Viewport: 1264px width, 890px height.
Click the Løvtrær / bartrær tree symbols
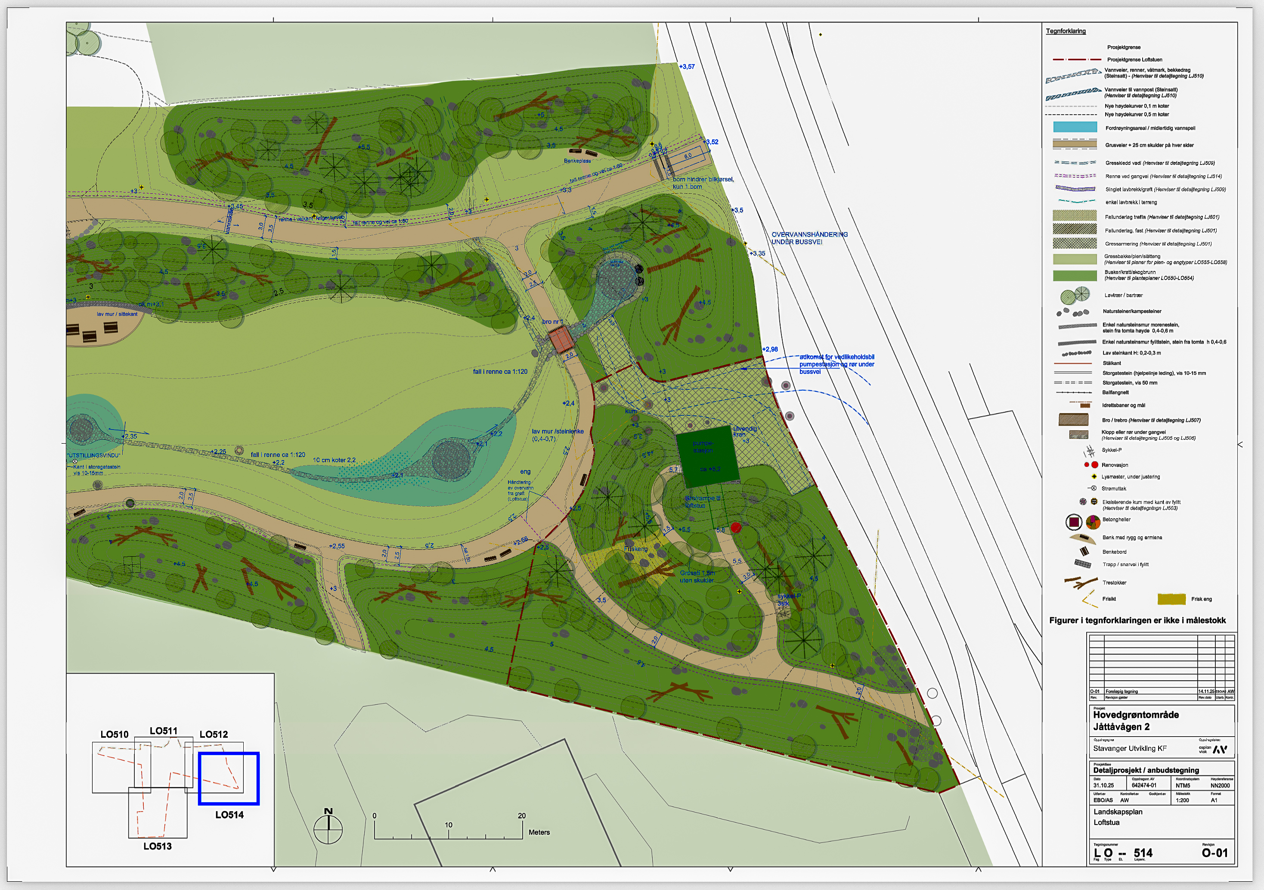(x=1075, y=295)
